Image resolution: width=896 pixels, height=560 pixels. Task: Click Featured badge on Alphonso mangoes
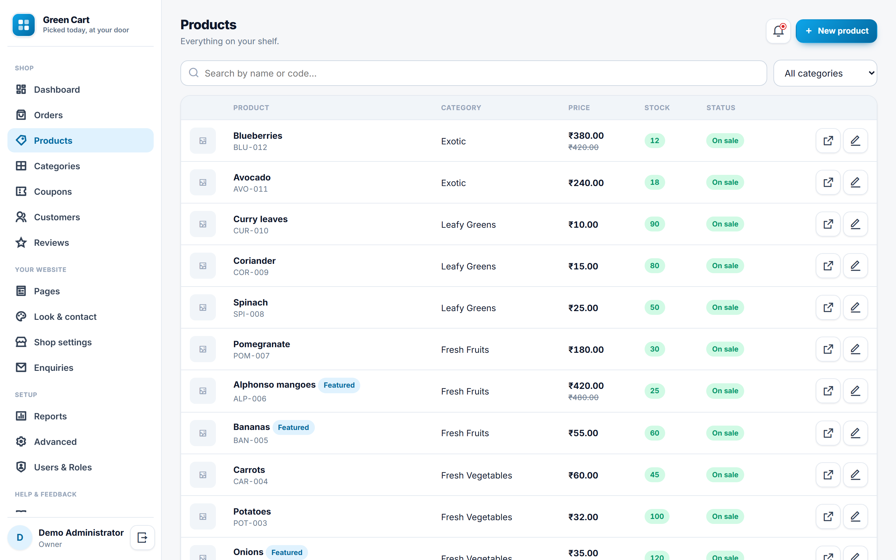point(339,385)
